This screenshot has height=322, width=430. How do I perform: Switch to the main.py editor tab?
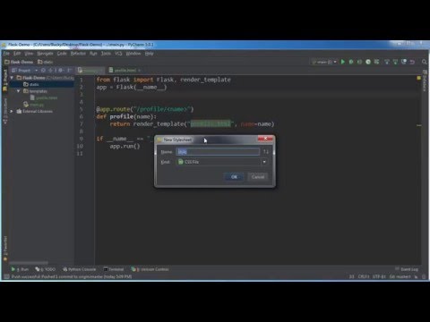click(x=90, y=71)
